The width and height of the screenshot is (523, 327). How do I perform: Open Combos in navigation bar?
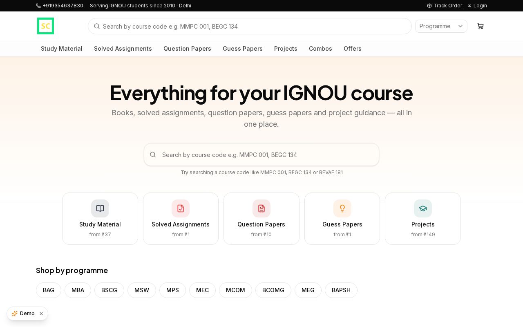click(320, 49)
